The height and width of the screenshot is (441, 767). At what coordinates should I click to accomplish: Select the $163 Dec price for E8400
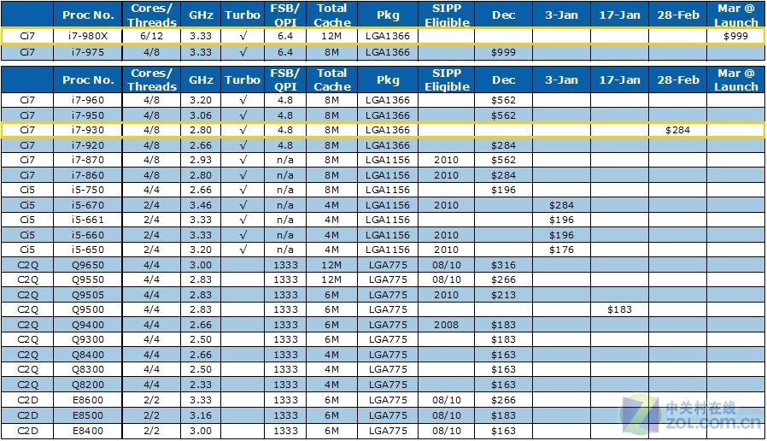pos(503,432)
